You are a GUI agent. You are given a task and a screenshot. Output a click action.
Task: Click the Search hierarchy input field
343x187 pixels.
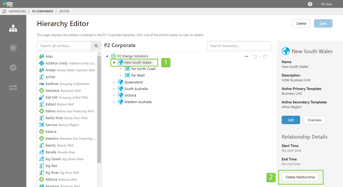click(239, 46)
